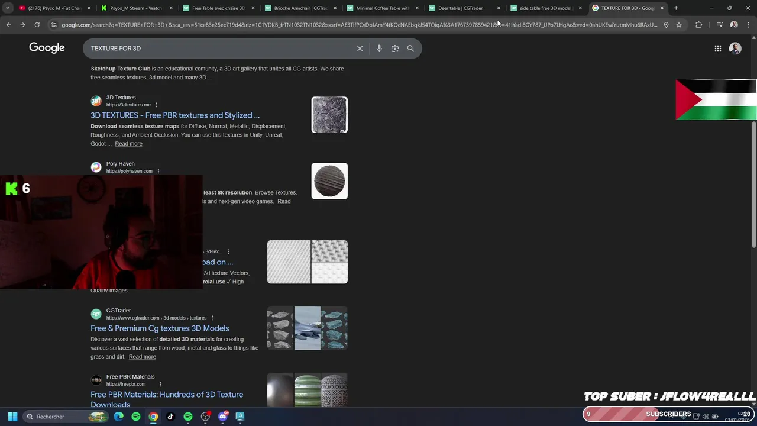This screenshot has height=426, width=757.
Task: Click the Chrome address bar URL
Action: 359,25
